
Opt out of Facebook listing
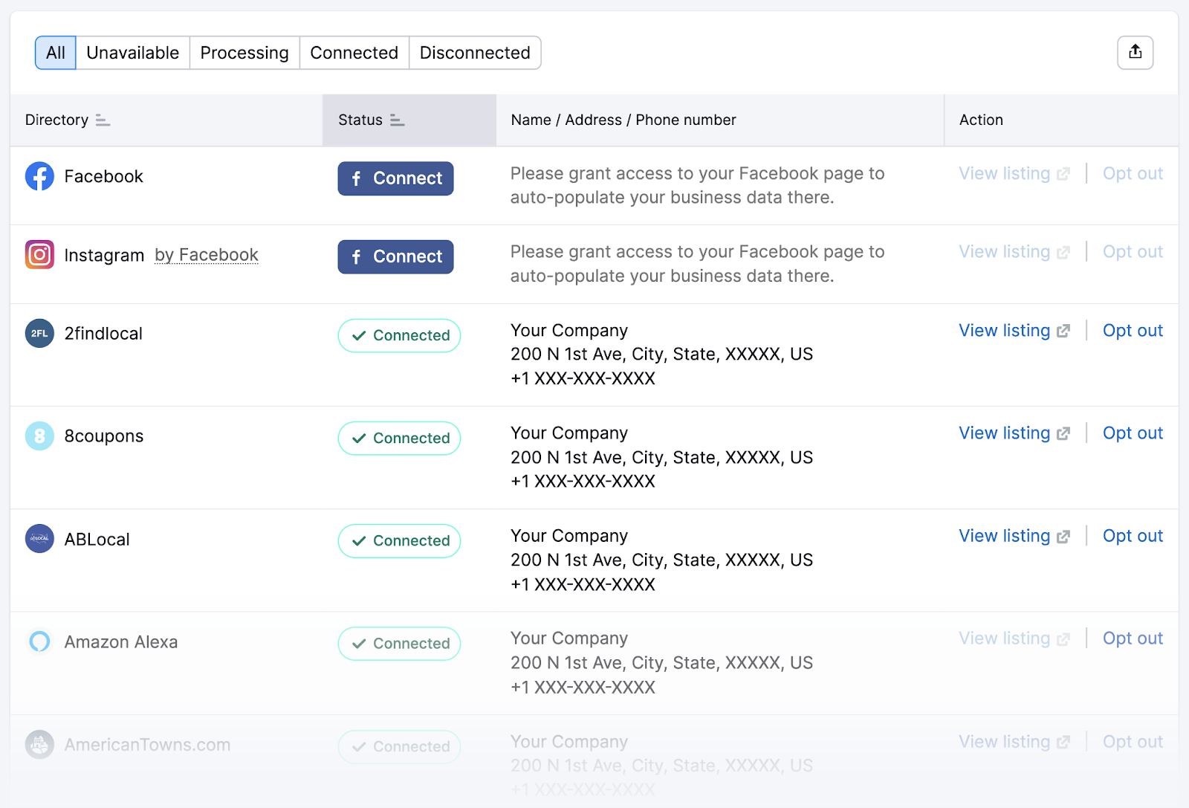tap(1133, 174)
